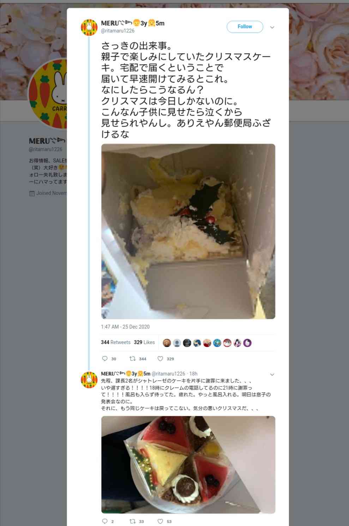Follow the MERU account
Screen dimensions: 349x526
[245, 27]
